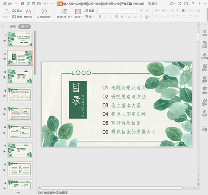Click the New Slide (新建幻灯片) icon
This screenshot has width=208, height=195.
[x=64, y=11]
